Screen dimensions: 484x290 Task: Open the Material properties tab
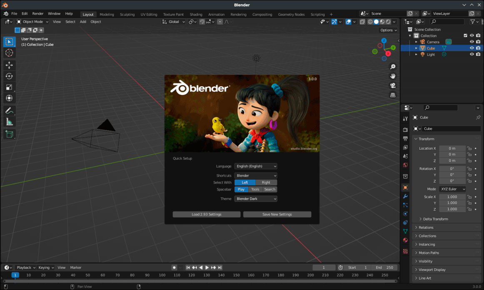point(405,240)
